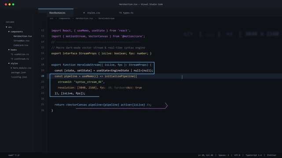Click the TypeScript 5.4 status item

pos(253,155)
